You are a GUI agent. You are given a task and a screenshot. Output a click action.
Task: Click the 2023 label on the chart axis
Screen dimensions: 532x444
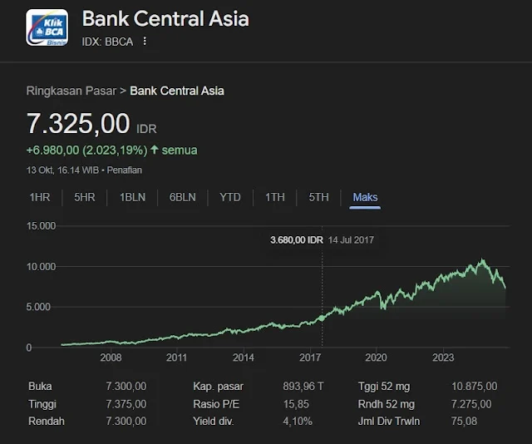click(x=443, y=358)
